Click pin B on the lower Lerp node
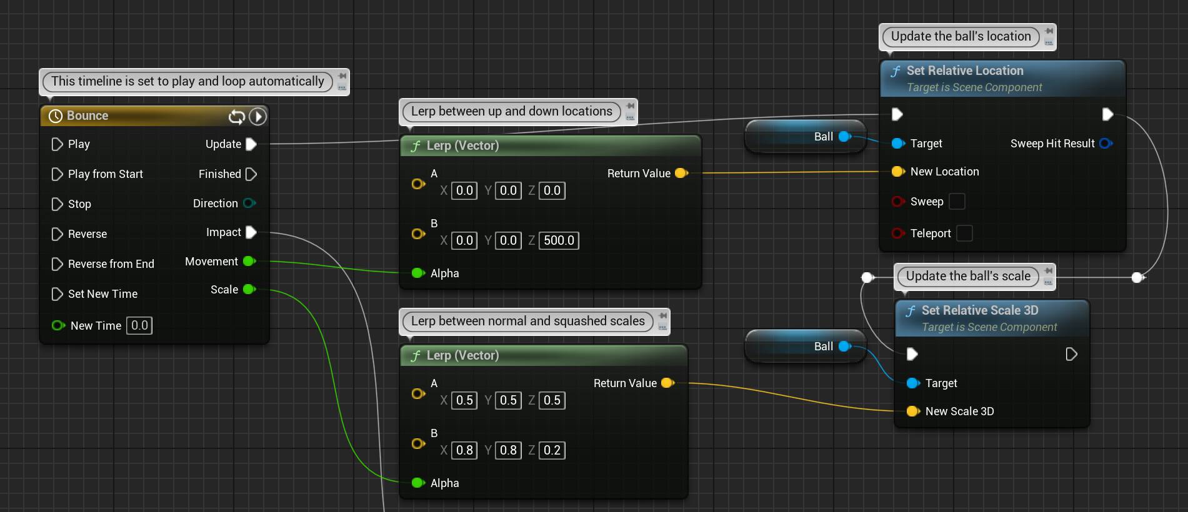 click(419, 443)
